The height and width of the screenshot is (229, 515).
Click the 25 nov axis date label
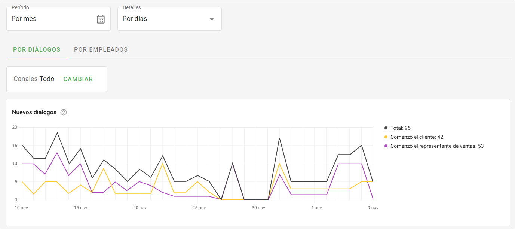coord(199,208)
